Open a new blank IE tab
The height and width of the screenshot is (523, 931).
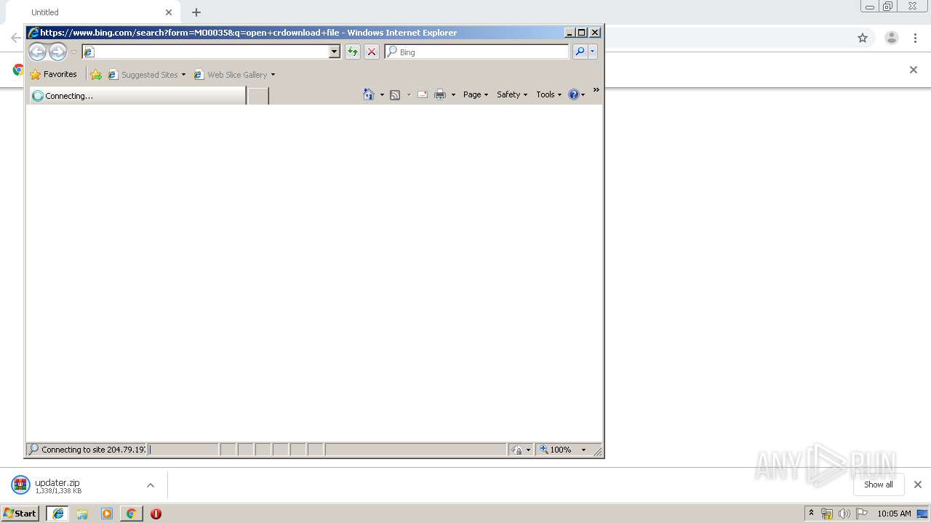pos(258,96)
